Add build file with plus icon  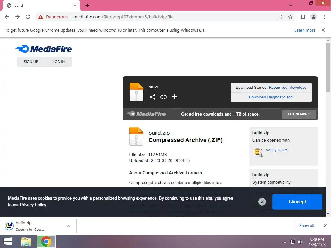coord(174,97)
